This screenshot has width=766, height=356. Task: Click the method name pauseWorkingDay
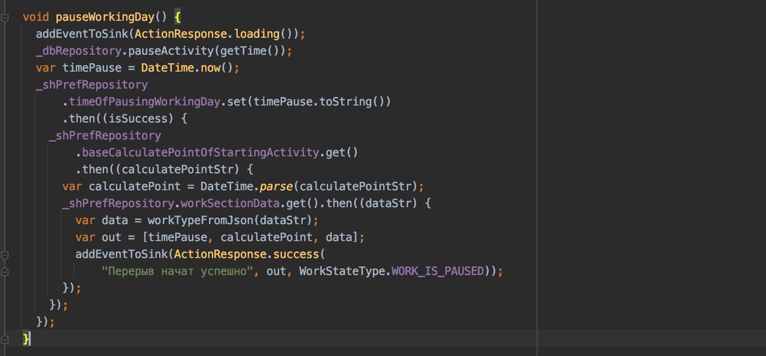[105, 17]
